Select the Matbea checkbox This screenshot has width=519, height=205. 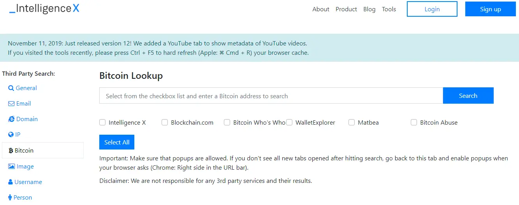tap(352, 123)
